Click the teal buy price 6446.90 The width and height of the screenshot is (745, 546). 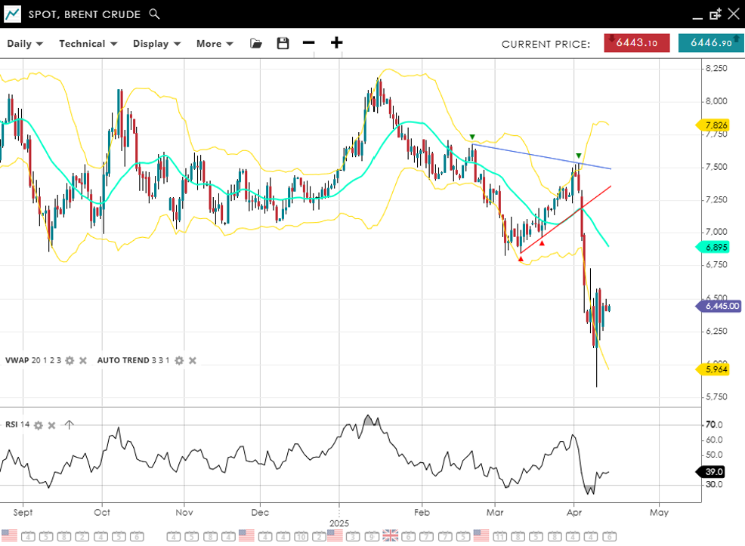(x=710, y=44)
